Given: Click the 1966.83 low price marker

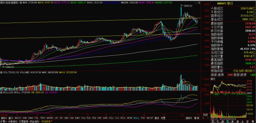Looking at the screenshot, I should click(x=9, y=67).
